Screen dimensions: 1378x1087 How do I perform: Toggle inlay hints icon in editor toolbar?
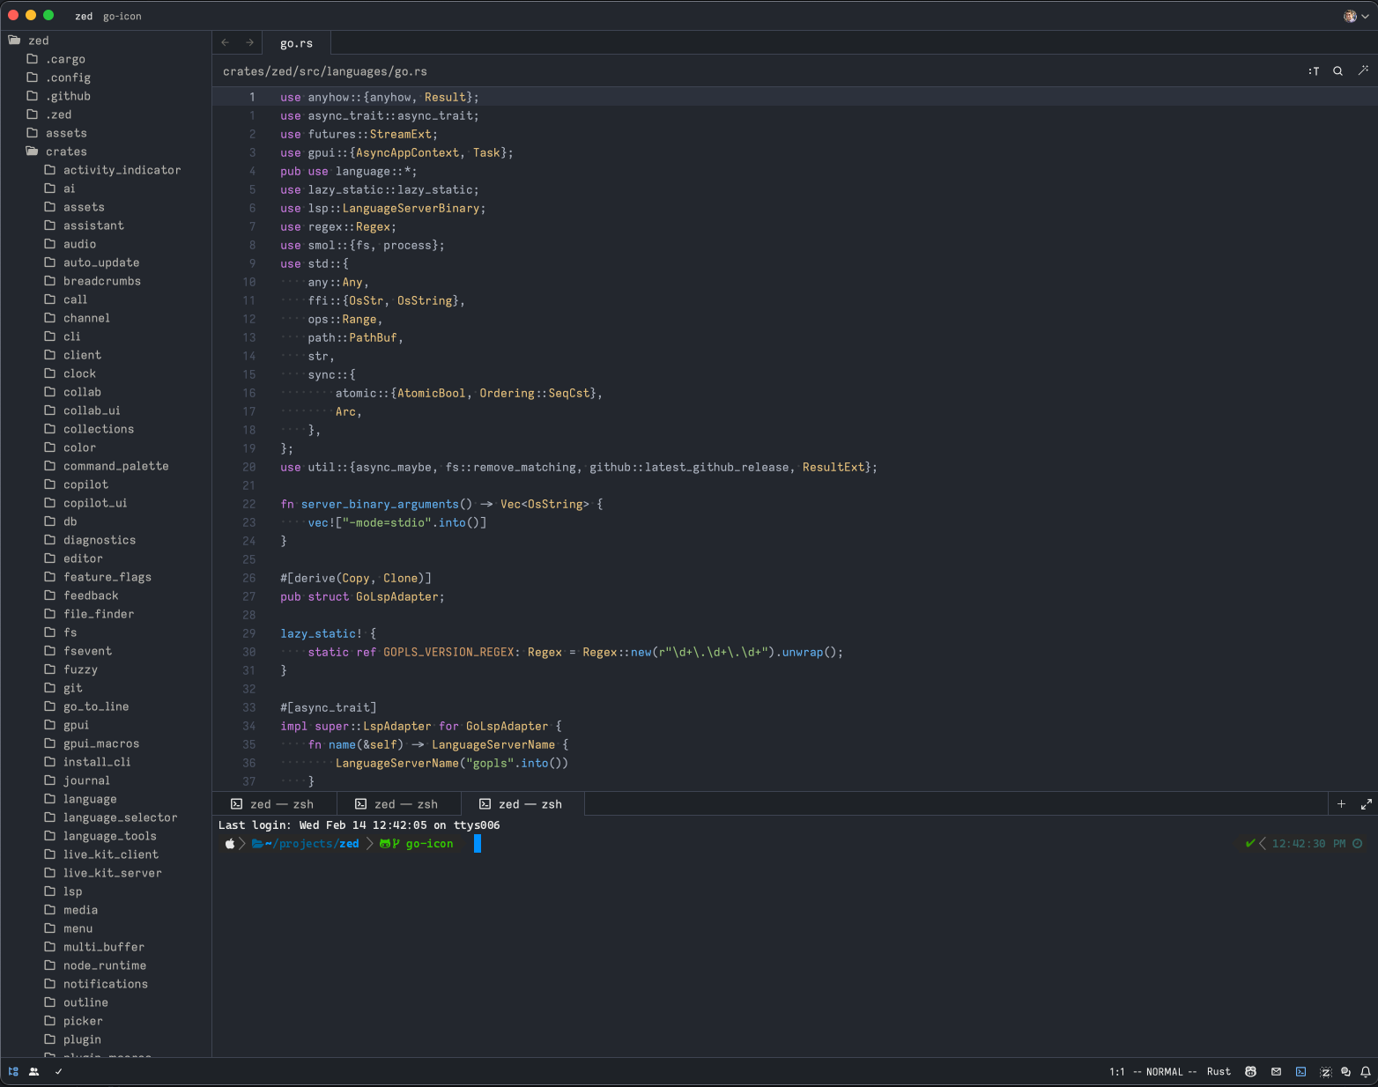(x=1314, y=71)
